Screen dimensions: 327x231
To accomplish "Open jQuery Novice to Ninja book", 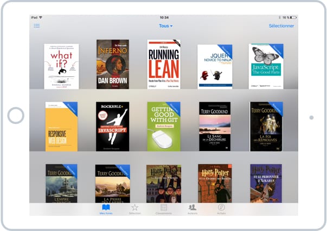I will tap(215, 67).
